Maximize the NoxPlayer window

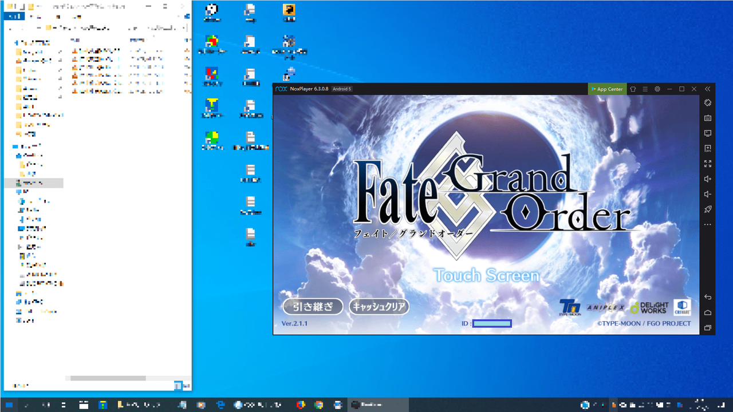tap(682, 89)
